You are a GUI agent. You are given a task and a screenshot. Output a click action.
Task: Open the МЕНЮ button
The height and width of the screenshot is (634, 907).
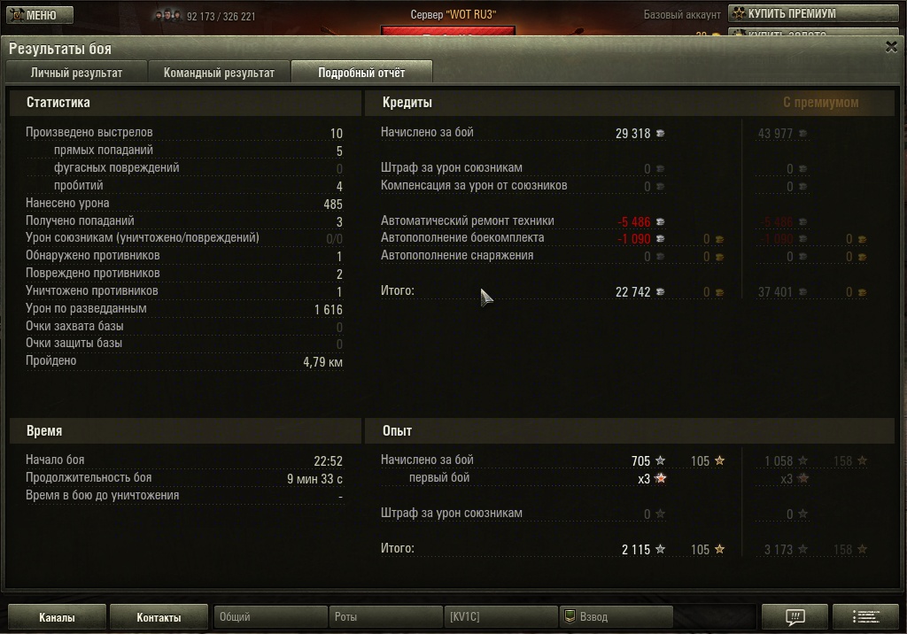coord(40,14)
